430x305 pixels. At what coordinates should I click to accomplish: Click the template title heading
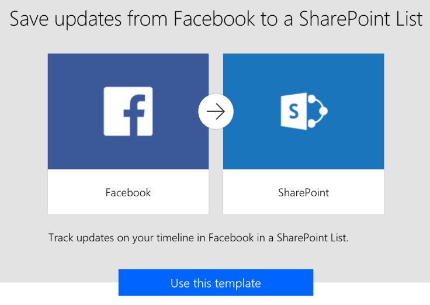[x=216, y=19]
